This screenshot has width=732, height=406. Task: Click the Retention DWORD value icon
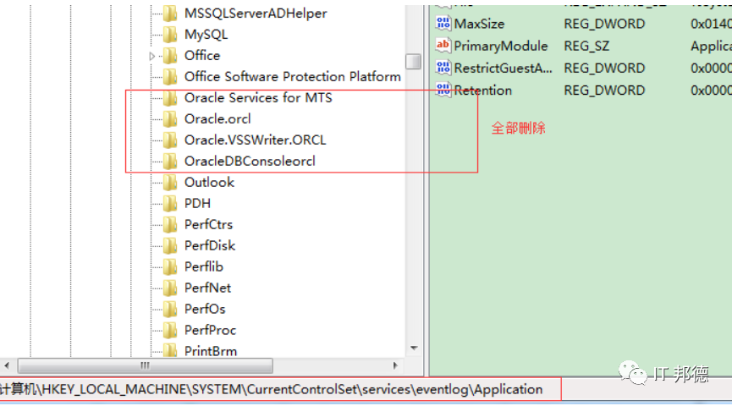tap(443, 90)
